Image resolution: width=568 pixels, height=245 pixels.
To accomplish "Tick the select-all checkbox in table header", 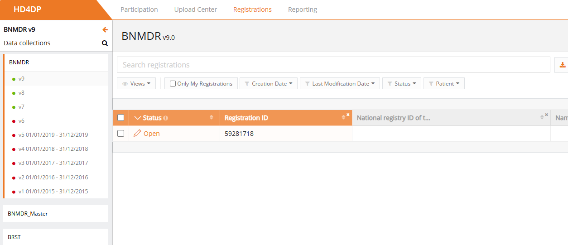I will coord(120,118).
